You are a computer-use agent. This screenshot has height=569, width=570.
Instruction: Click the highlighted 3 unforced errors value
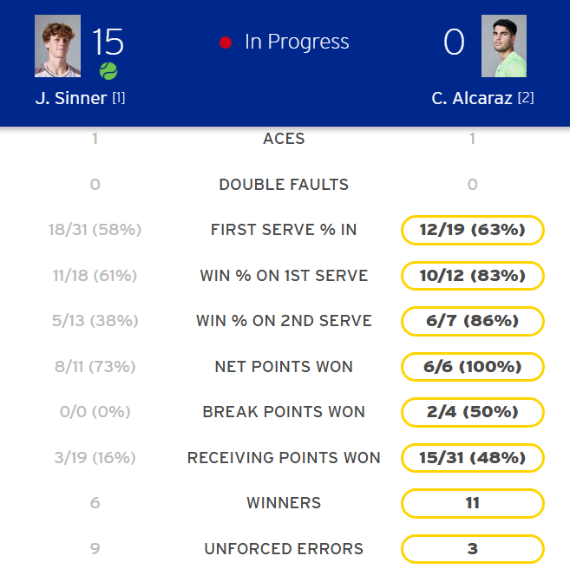[473, 549]
